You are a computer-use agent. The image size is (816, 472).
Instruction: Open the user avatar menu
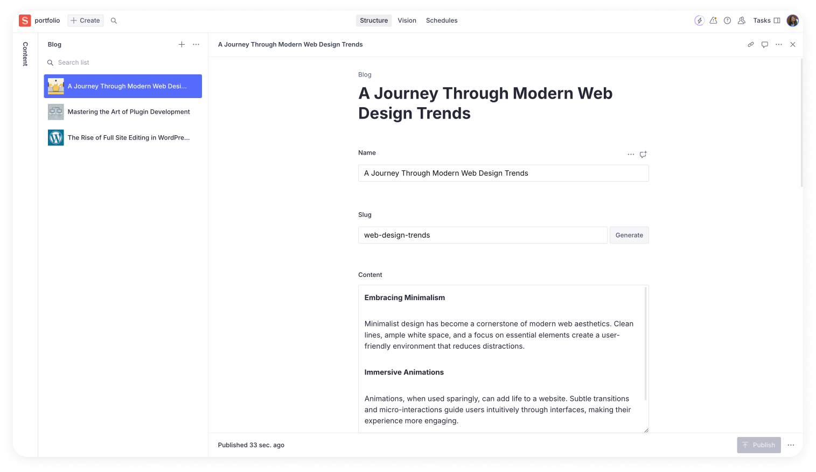point(793,20)
